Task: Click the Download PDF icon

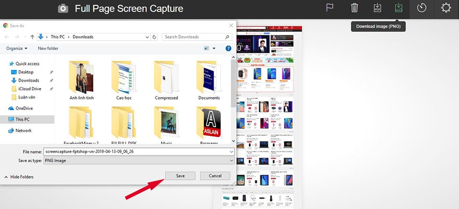Action: 378,8
